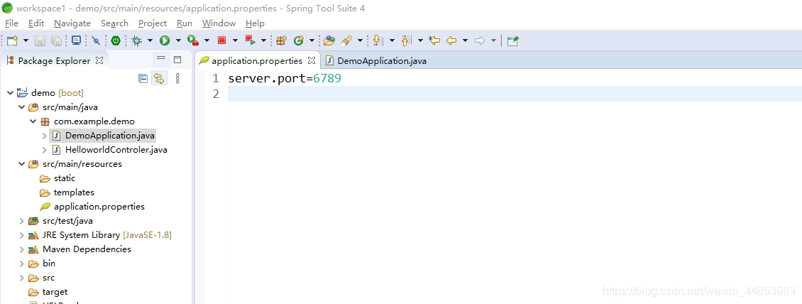802x304 pixels.
Task: Open dropdown next to the Relaunch icon
Action: (263, 40)
